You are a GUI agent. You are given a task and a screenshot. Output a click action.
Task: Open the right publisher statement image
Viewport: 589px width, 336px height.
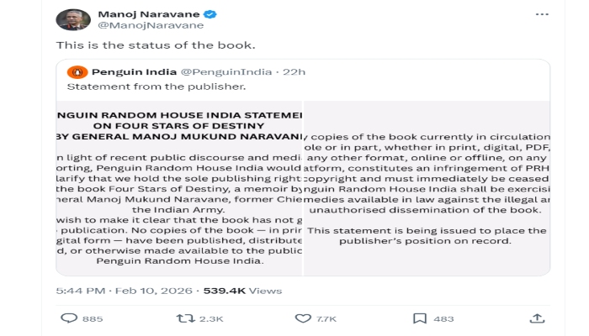[427, 187]
